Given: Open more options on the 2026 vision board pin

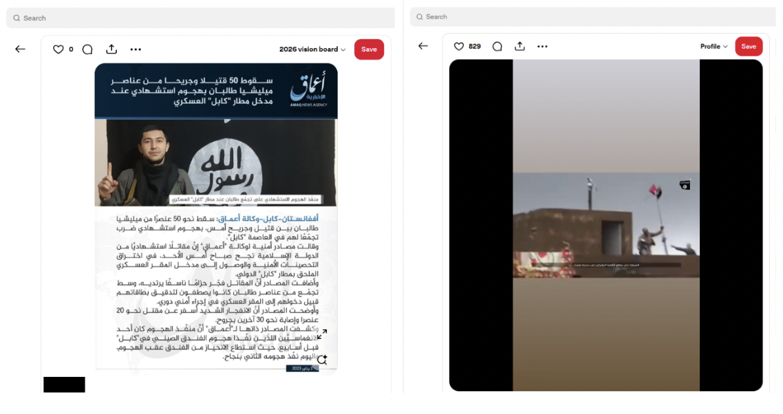Looking at the screenshot, I should [136, 50].
